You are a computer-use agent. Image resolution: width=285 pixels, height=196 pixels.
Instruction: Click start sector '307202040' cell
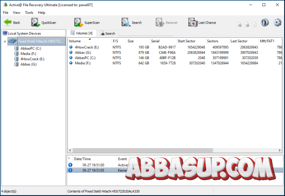pos(197,63)
